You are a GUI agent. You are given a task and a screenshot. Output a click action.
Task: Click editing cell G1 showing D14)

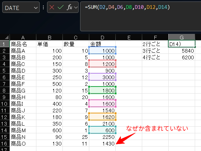point(182,44)
